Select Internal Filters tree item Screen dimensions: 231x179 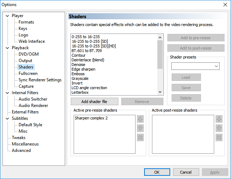tap(25, 93)
